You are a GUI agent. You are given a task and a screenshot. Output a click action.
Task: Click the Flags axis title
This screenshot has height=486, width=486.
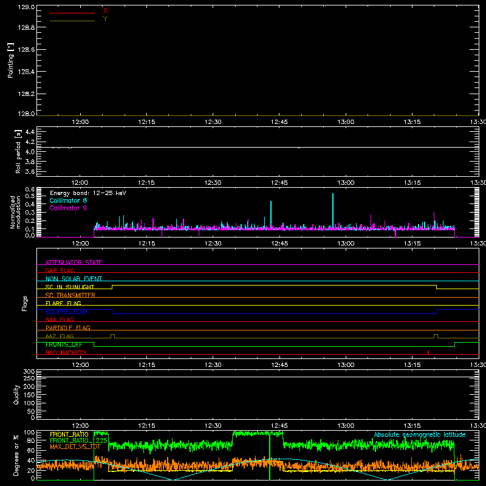24,303
